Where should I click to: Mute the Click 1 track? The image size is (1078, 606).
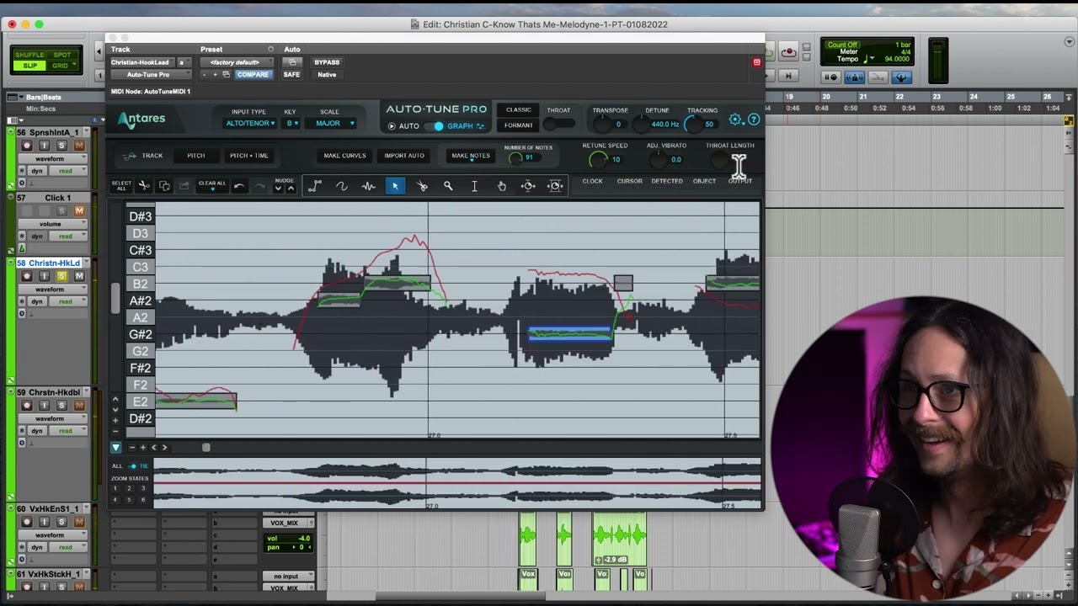(79, 211)
